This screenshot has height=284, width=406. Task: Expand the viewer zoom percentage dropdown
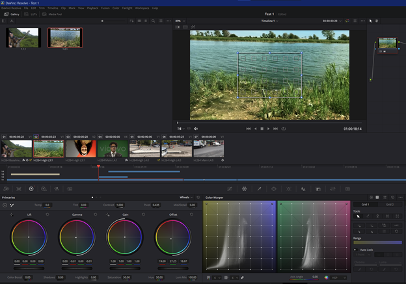[179, 21]
